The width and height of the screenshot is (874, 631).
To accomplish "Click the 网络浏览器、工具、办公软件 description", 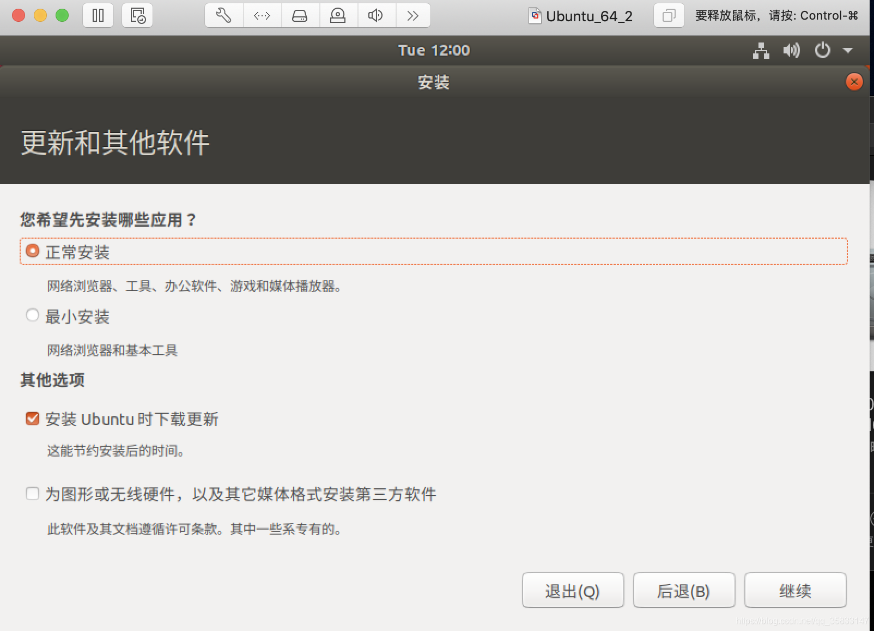I will pos(193,286).
